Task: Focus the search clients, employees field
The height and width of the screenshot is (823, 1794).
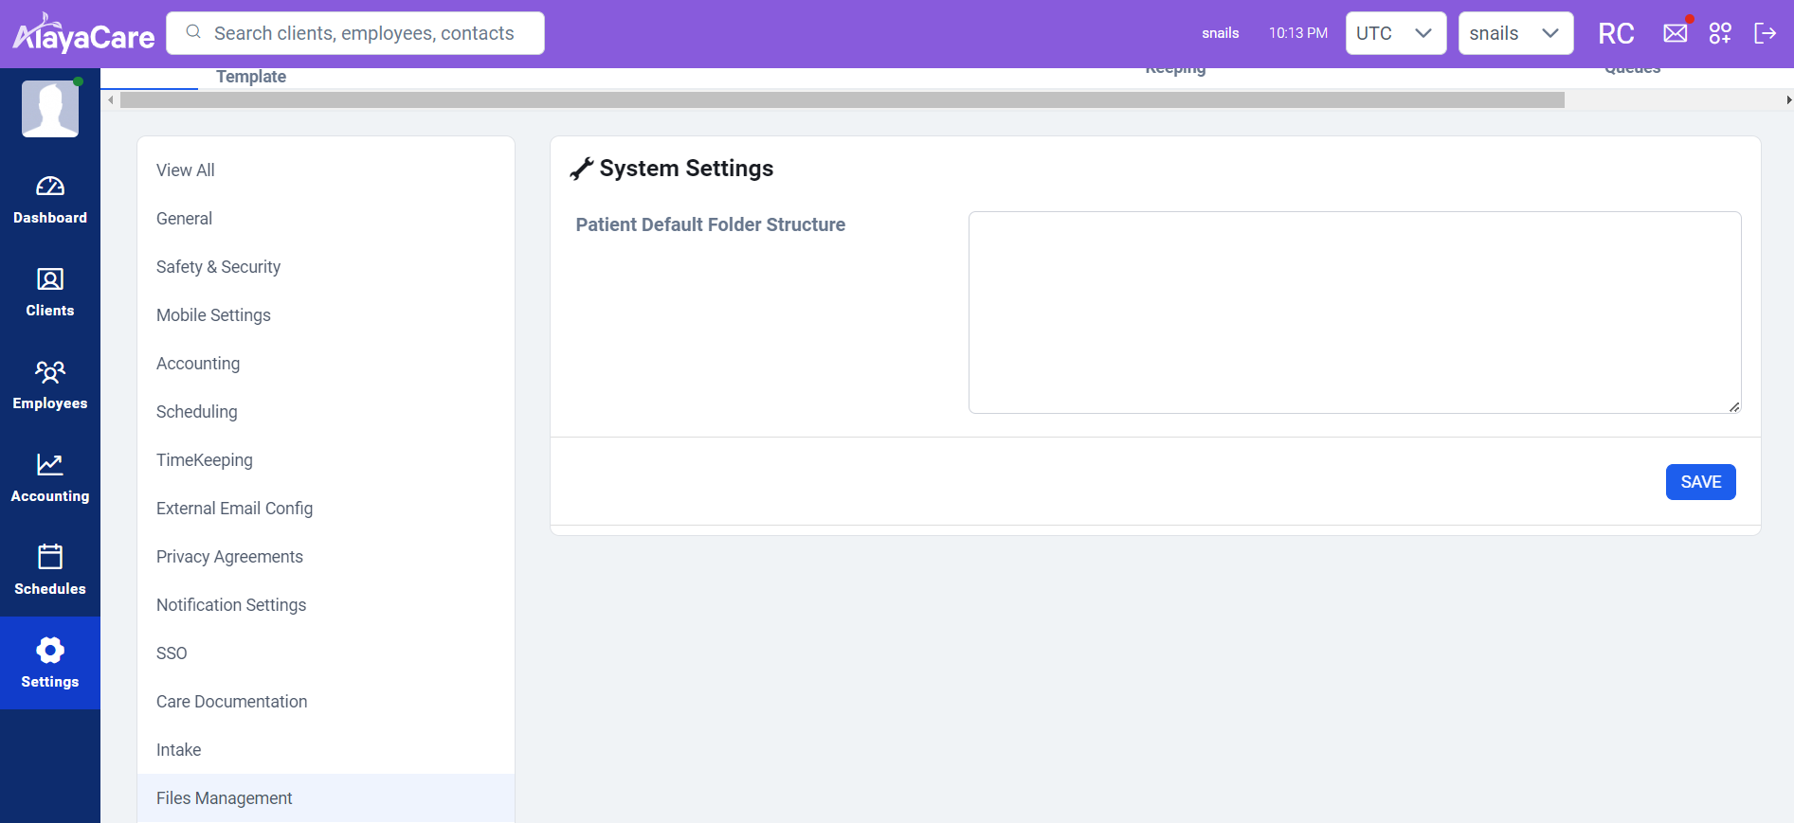Action: 364,33
